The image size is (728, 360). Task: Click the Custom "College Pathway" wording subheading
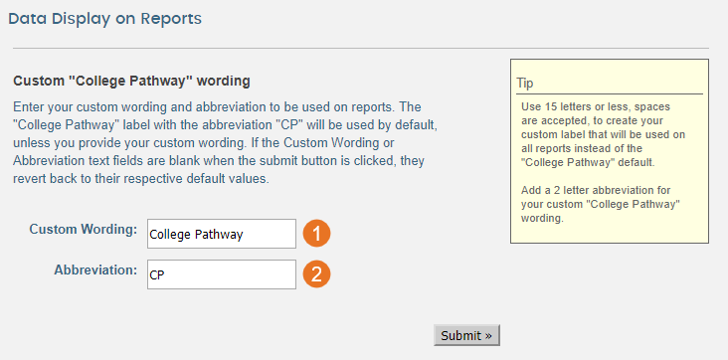132,82
